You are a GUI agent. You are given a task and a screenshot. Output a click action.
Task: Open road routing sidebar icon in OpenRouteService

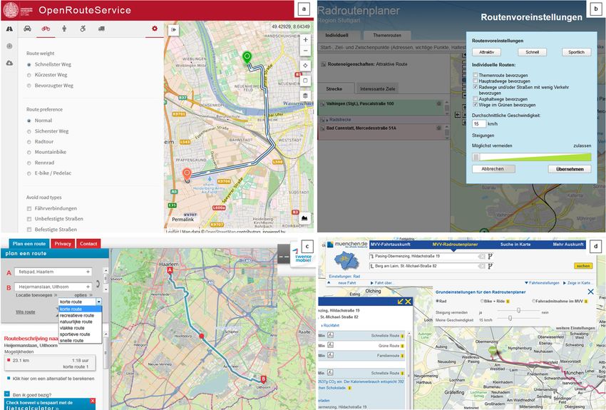[x=9, y=29]
